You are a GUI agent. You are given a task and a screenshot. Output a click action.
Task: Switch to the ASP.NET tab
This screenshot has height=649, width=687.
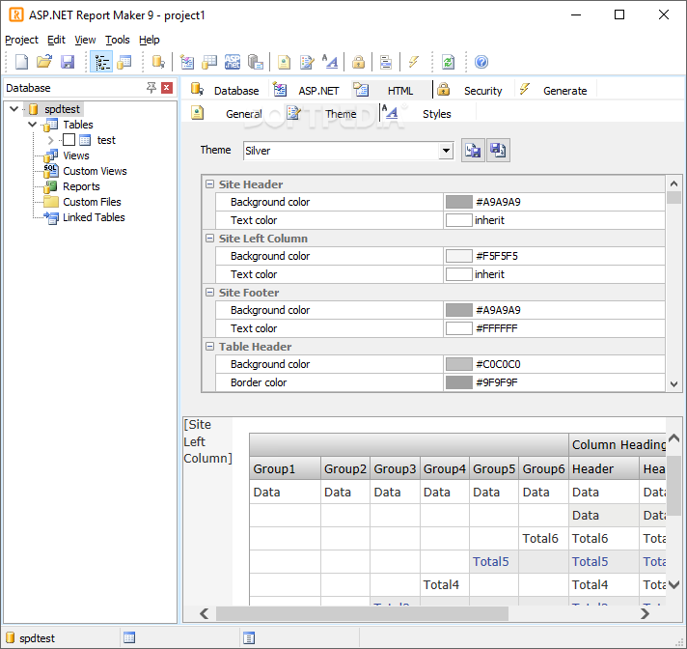point(306,91)
